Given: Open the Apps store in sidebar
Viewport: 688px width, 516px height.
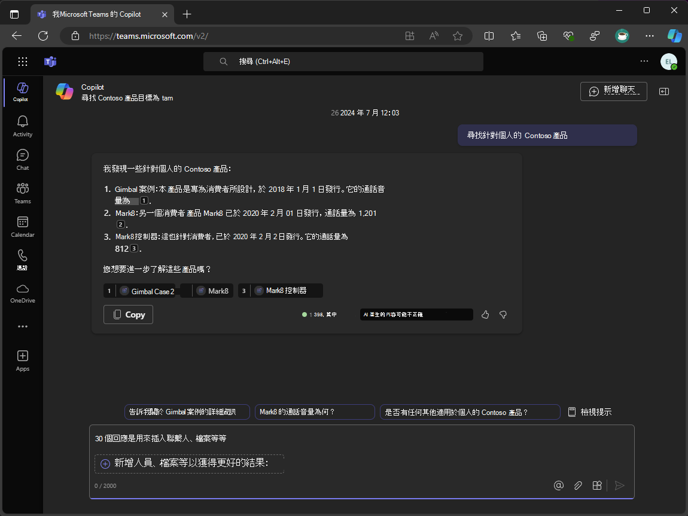Looking at the screenshot, I should coord(22,361).
